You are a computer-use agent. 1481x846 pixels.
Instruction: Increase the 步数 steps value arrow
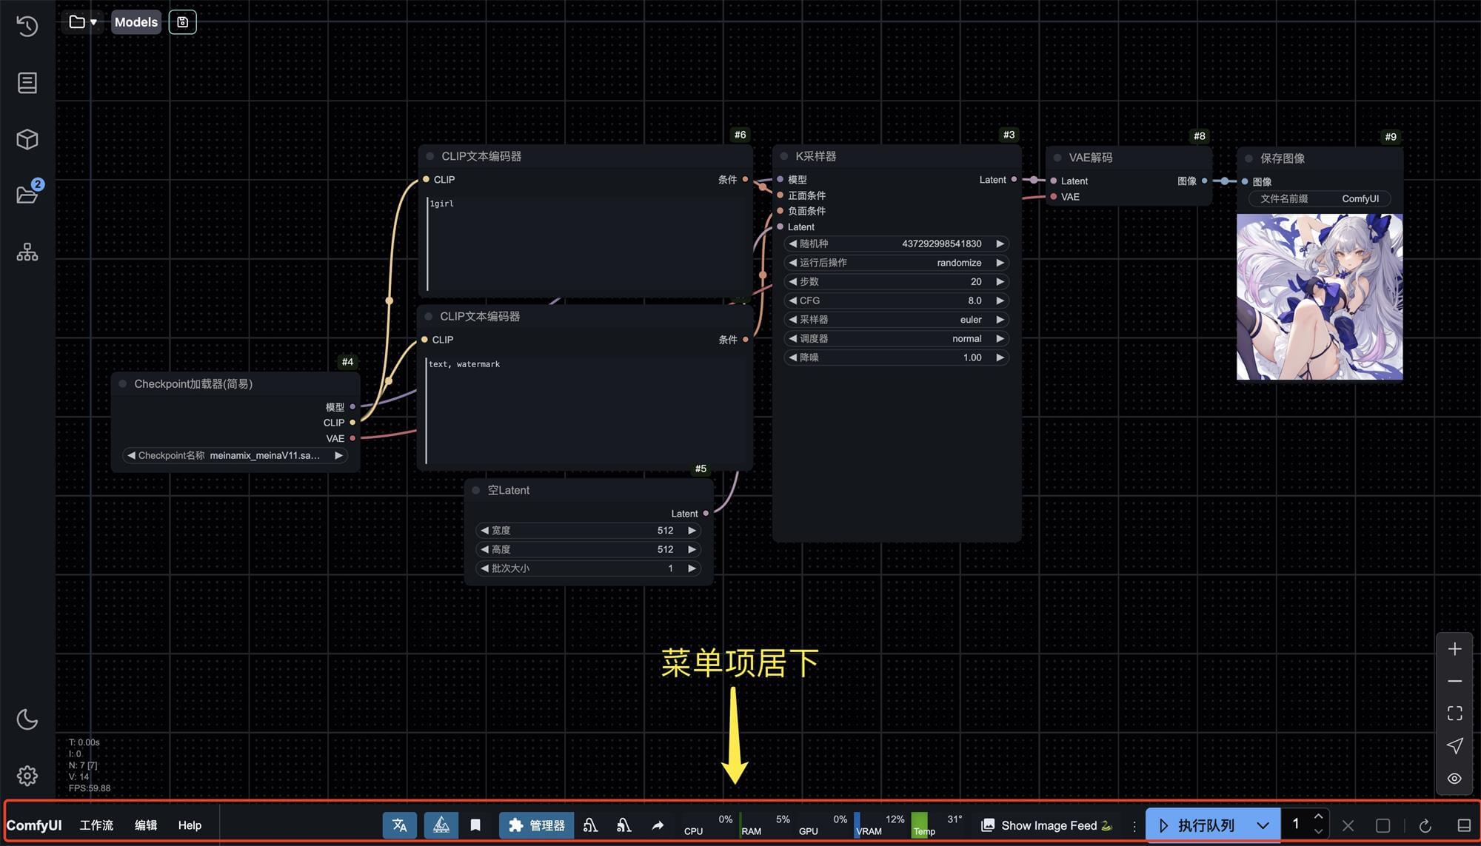click(x=1000, y=282)
